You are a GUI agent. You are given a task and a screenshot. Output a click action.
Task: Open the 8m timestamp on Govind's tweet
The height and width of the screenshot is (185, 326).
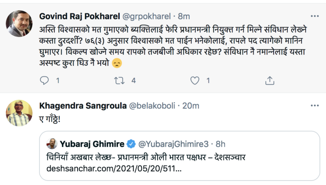pos(184,16)
